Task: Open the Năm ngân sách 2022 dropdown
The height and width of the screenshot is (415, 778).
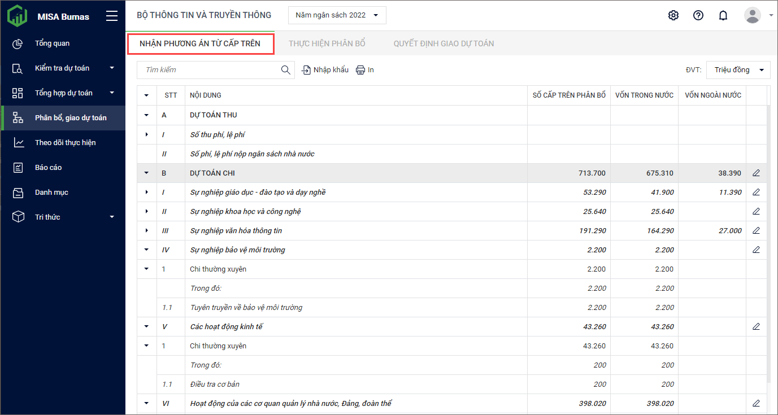Action: 337,15
